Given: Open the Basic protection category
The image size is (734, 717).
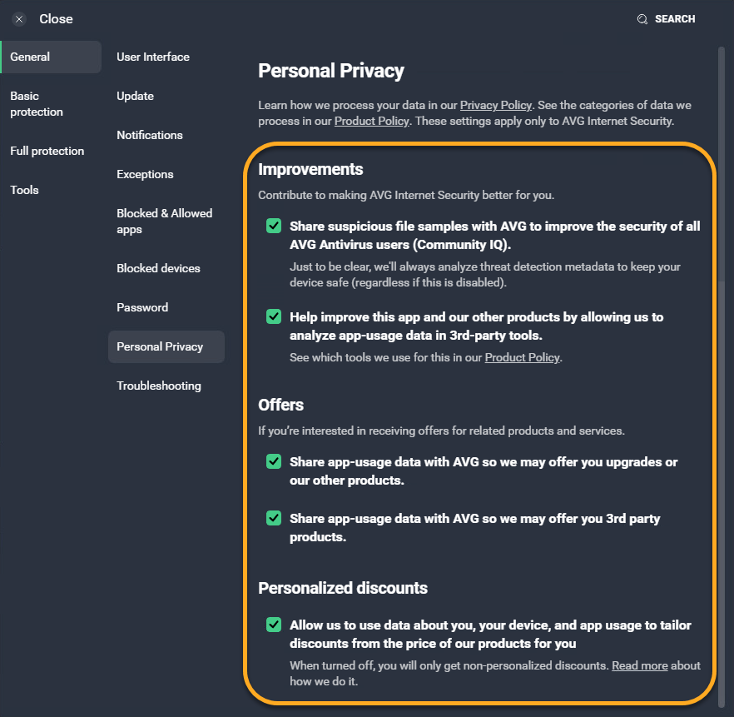Looking at the screenshot, I should click(37, 104).
